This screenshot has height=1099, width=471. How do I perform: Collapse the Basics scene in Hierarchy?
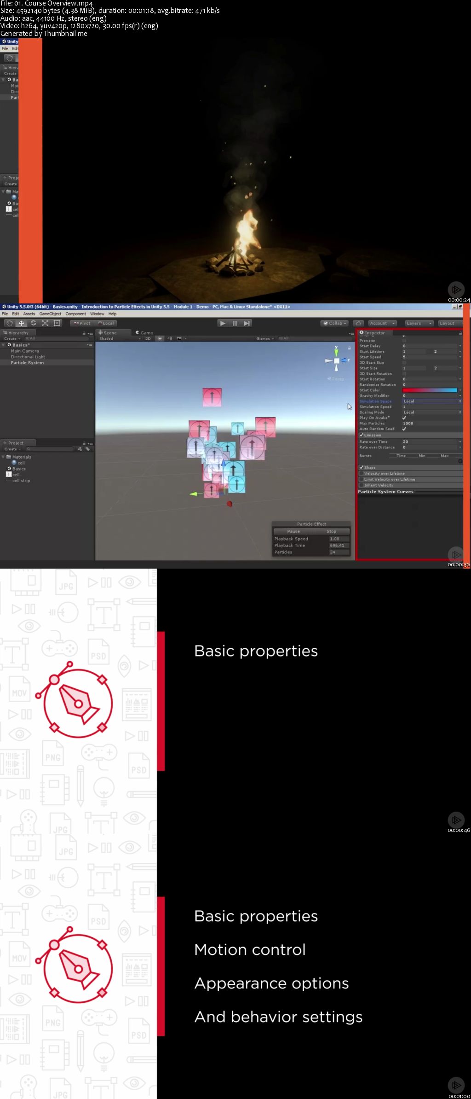(x=3, y=345)
